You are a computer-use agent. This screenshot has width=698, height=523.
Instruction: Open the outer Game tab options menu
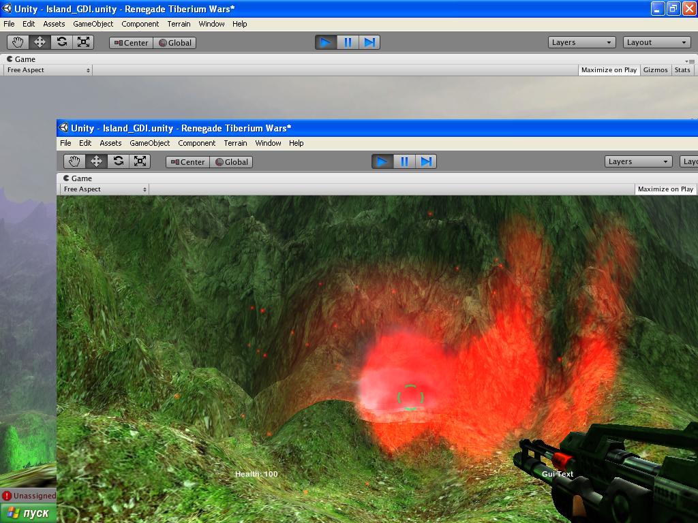(x=690, y=61)
